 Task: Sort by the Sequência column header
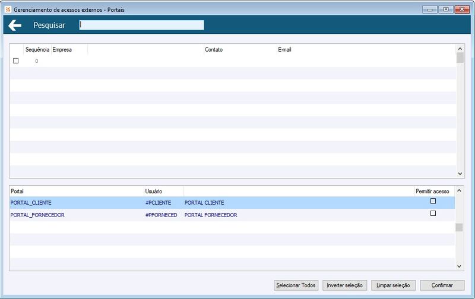click(x=37, y=50)
